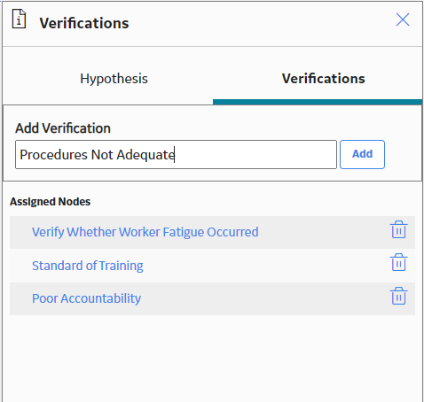424x402 pixels.
Task: Switch to the Hypothesis tab
Action: tap(114, 79)
